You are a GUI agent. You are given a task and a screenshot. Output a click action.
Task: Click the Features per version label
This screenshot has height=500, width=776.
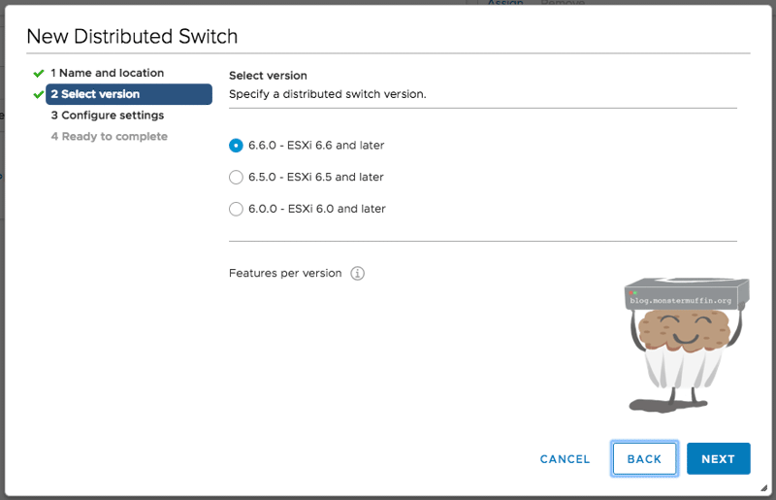coord(285,273)
